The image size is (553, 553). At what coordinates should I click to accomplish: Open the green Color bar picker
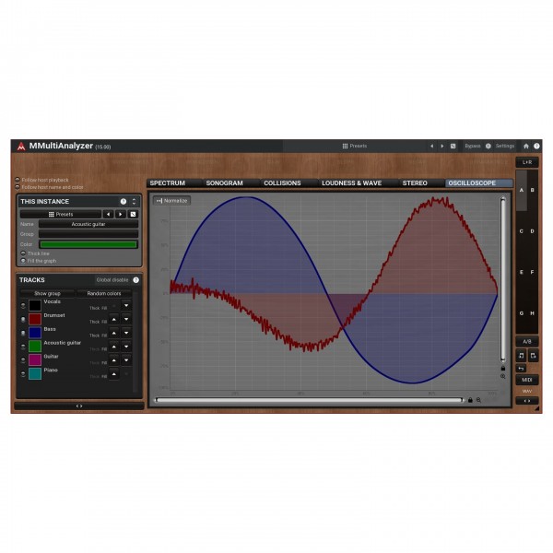point(88,244)
